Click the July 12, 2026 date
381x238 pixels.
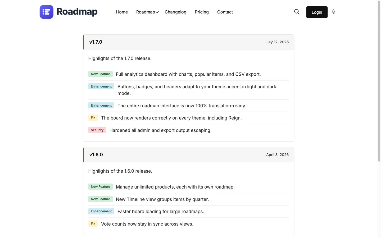277,42
